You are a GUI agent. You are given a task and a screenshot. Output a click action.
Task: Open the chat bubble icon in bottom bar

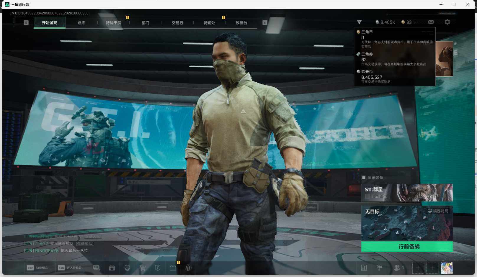(97, 268)
